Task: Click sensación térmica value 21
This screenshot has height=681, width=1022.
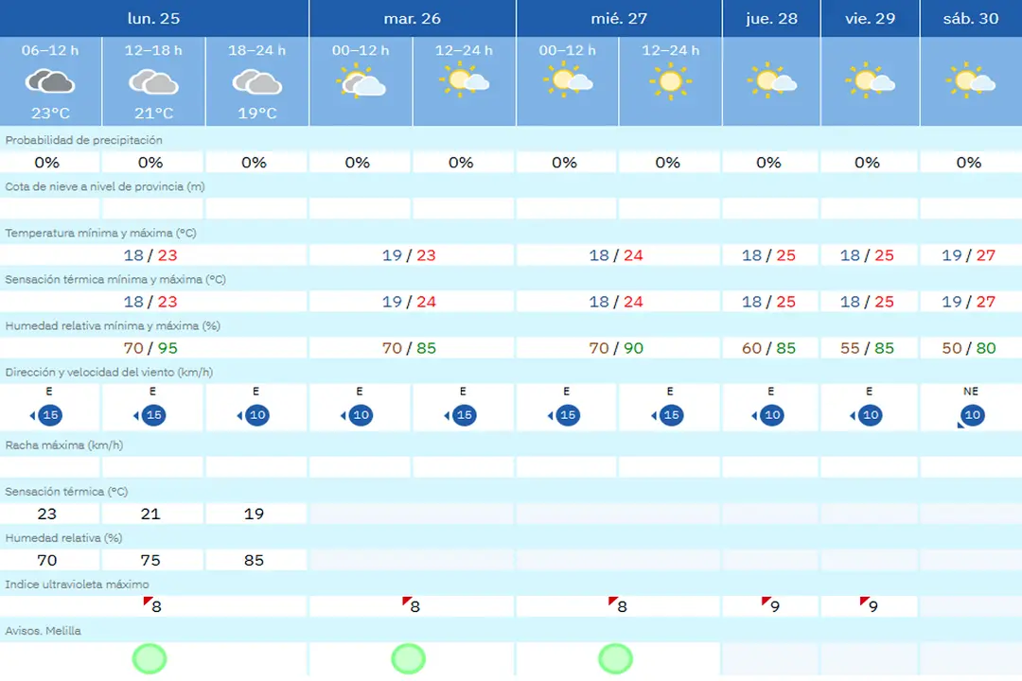Action: [x=150, y=514]
